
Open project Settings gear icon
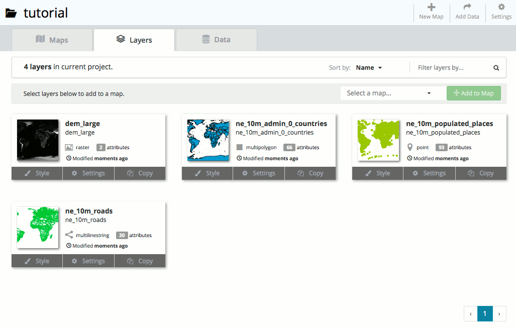[501, 7]
